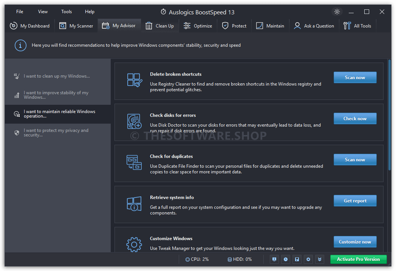Open the Ask a Question tab
The height and width of the screenshot is (271, 396).
314,26
